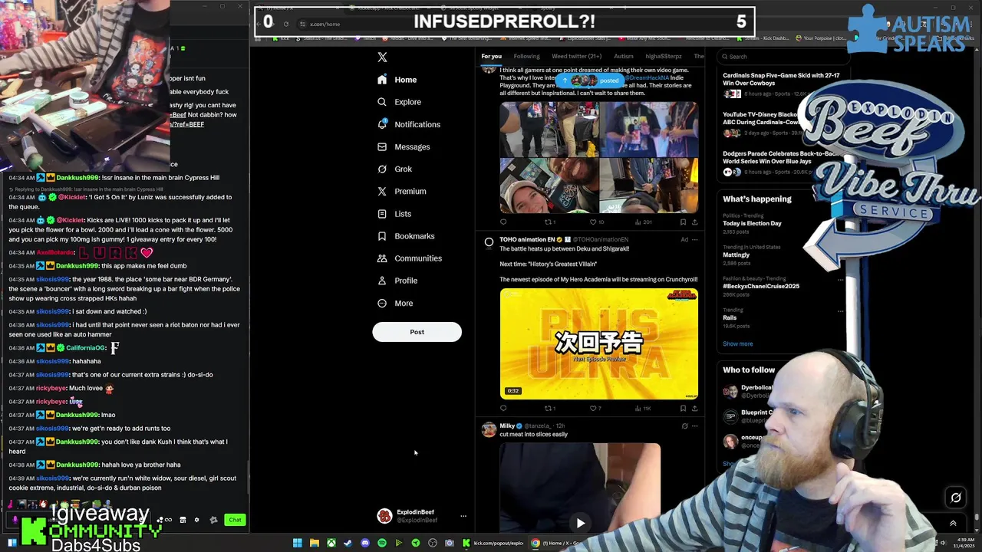This screenshot has height=552, width=982.
Task: Play the Milky meat slicing video
Action: 580,524
